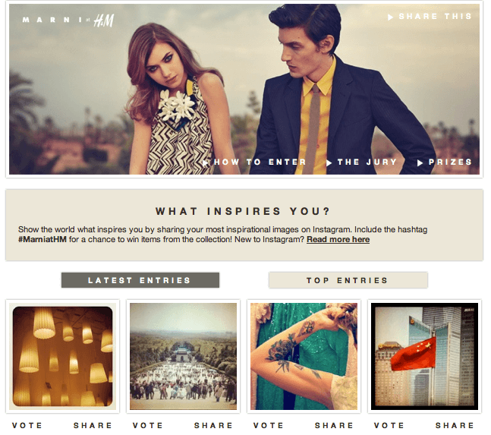Switch to the Latest Entries tab
The height and width of the screenshot is (435, 491).
[x=140, y=280]
